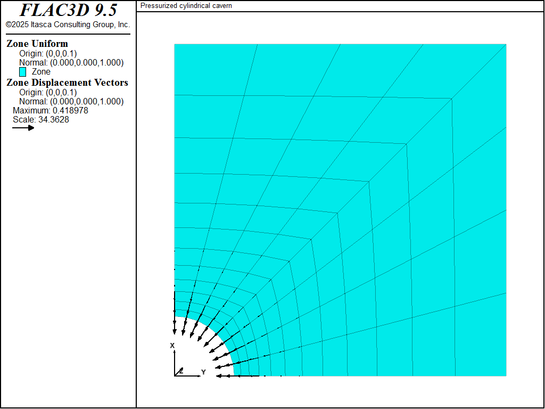545x409 pixels.
Task: Click the cyan Zone color swatch
Action: click(x=22, y=72)
